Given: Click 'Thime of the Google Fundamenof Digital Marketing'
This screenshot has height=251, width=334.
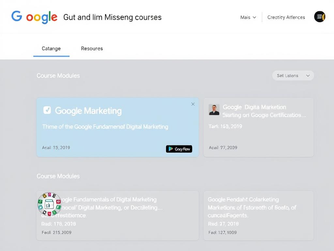Looking at the screenshot, I should 105,126.
